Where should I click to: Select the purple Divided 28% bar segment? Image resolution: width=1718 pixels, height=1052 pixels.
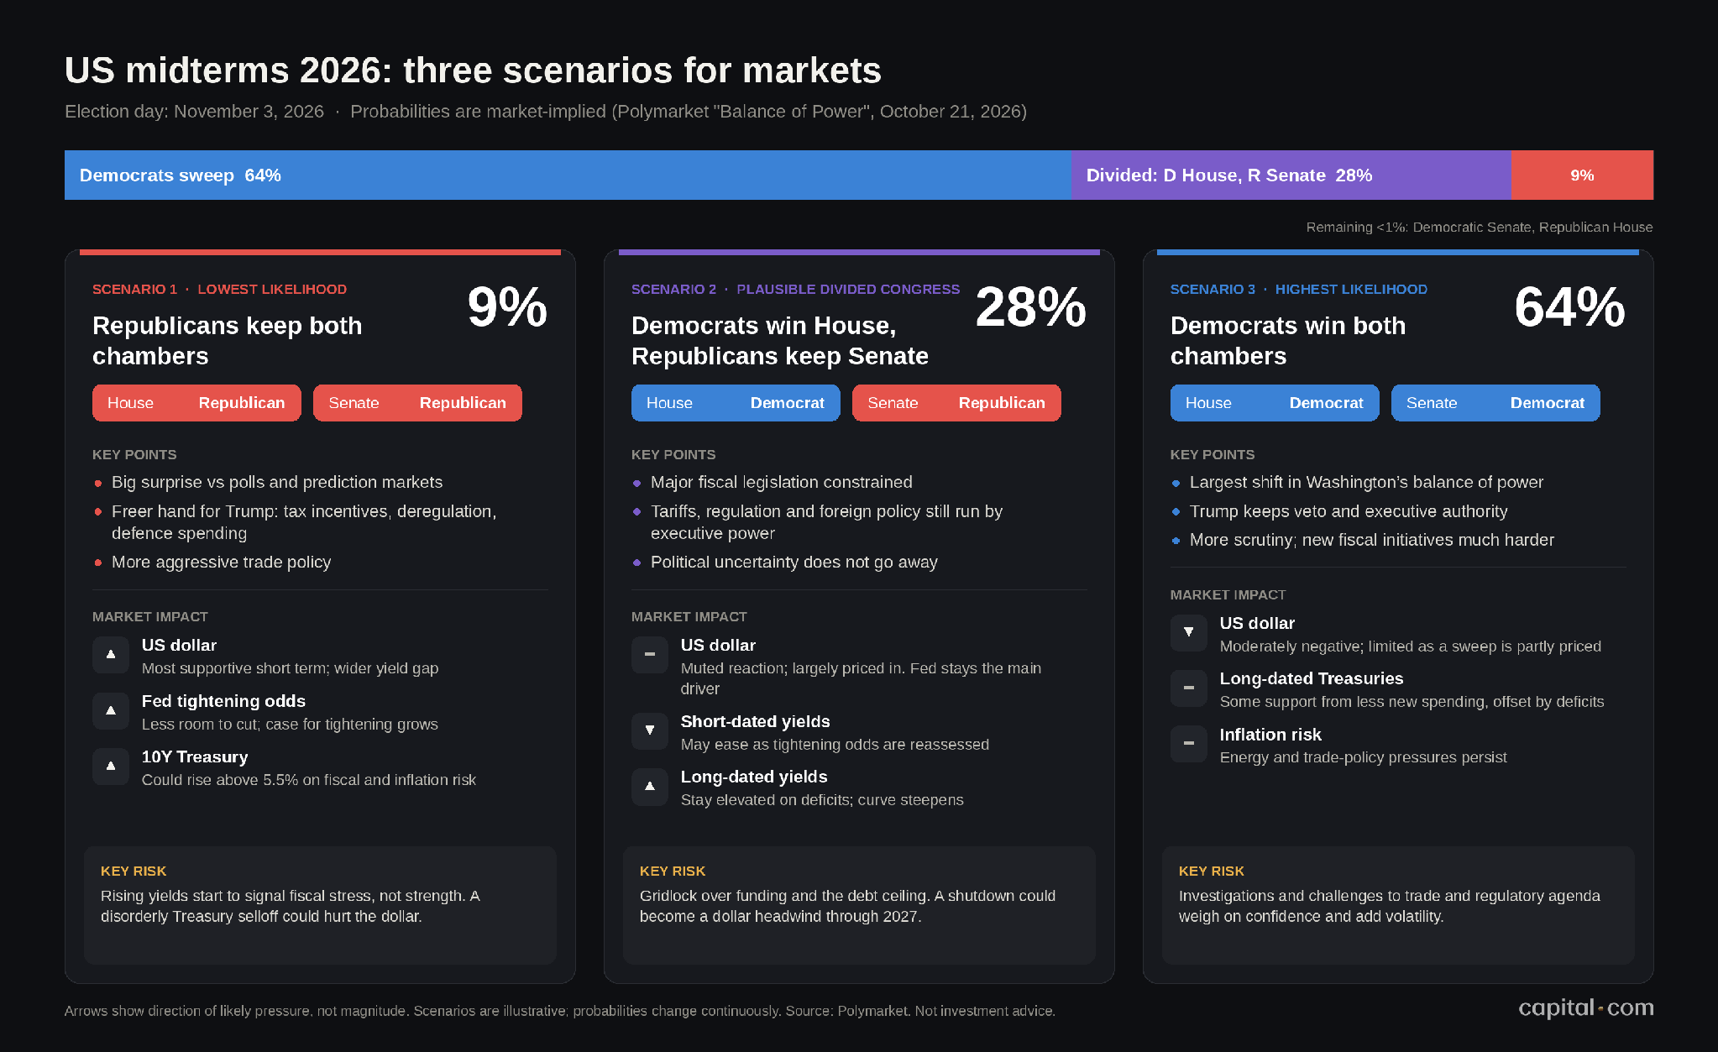point(1291,175)
